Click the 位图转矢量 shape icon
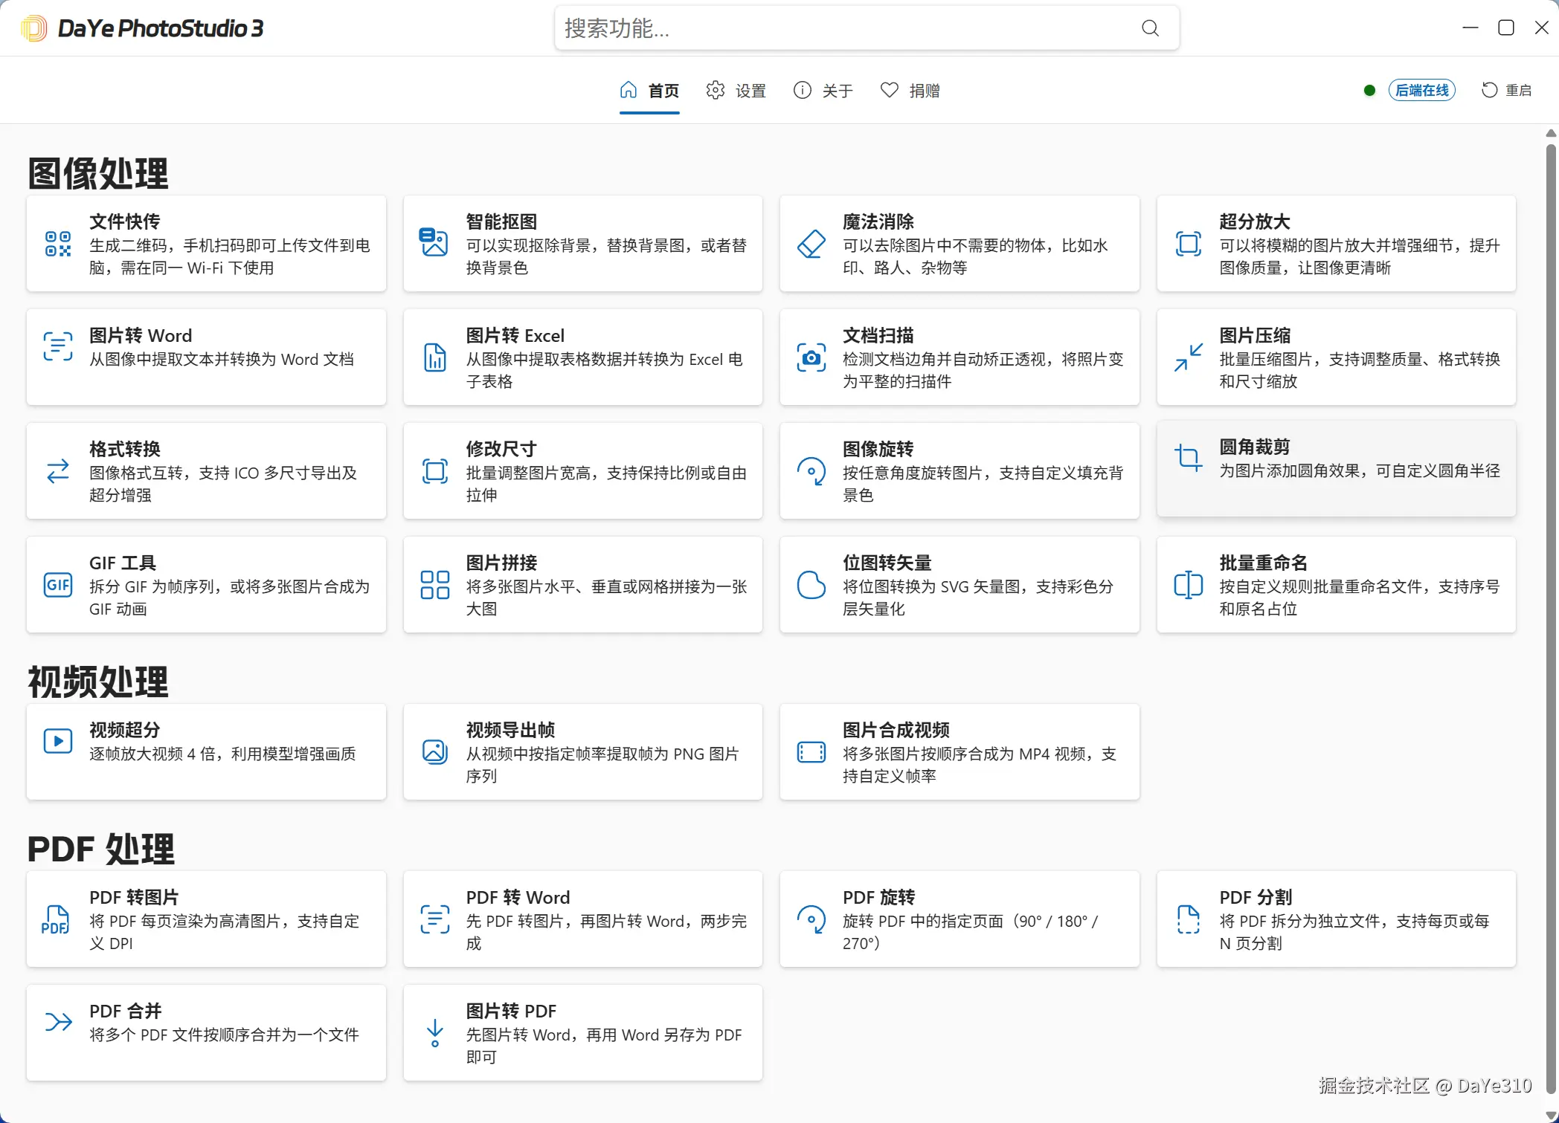The width and height of the screenshot is (1559, 1123). coord(811,585)
